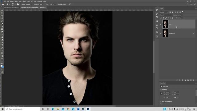197x111 pixels.
Task: Open the Fill slider dropdown
Action: [x=182, y=18]
